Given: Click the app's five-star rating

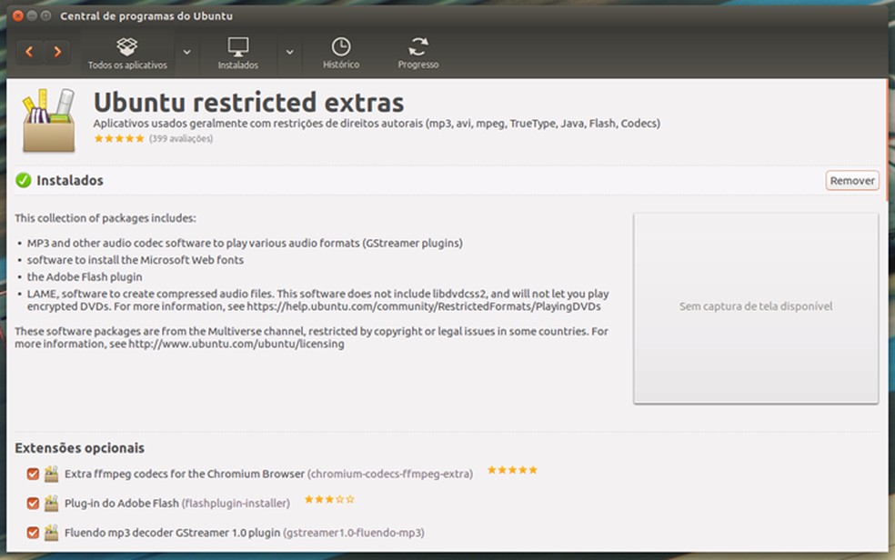Looking at the screenshot, I should pyautogui.click(x=119, y=139).
